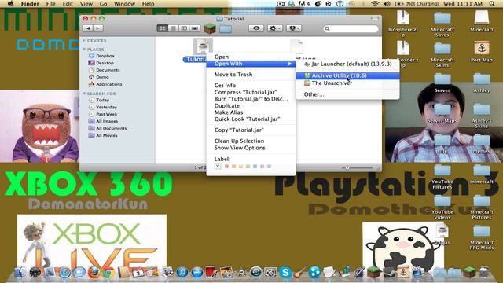The width and height of the screenshot is (503, 283).
Task: Open the File menu
Action: [x=50, y=4]
